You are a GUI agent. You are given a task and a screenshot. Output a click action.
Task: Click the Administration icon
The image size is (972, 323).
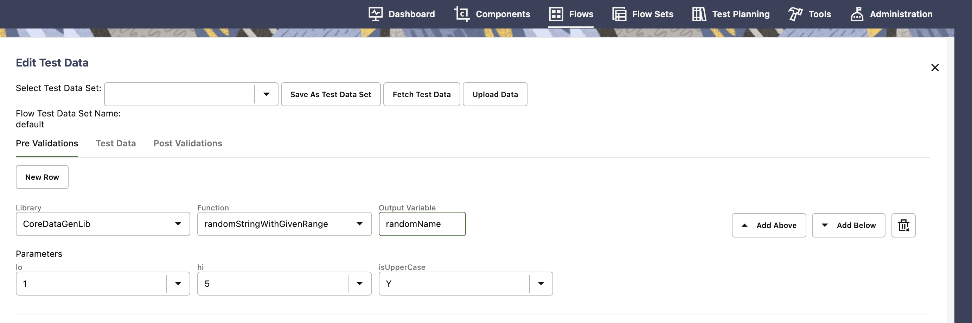tap(857, 14)
